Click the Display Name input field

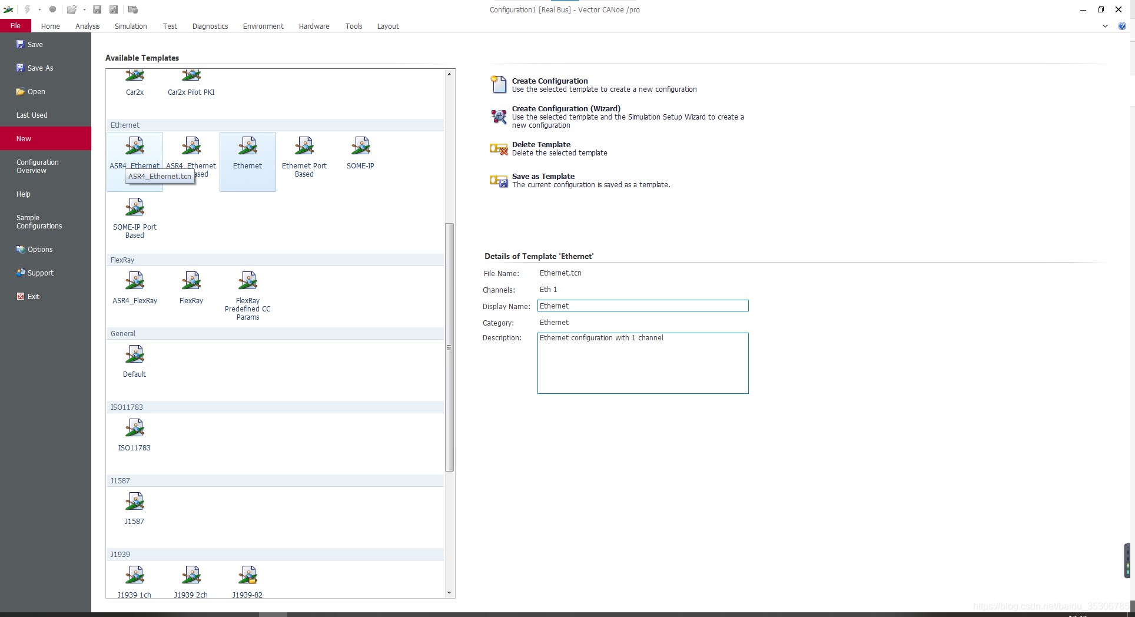pos(643,306)
